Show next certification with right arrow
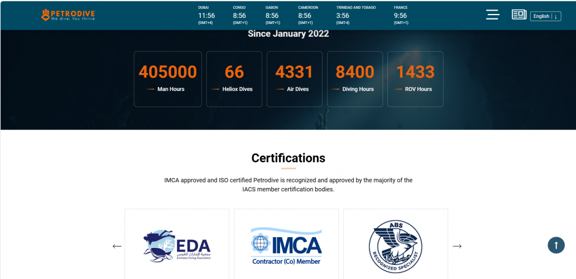576x279 pixels. (457, 246)
